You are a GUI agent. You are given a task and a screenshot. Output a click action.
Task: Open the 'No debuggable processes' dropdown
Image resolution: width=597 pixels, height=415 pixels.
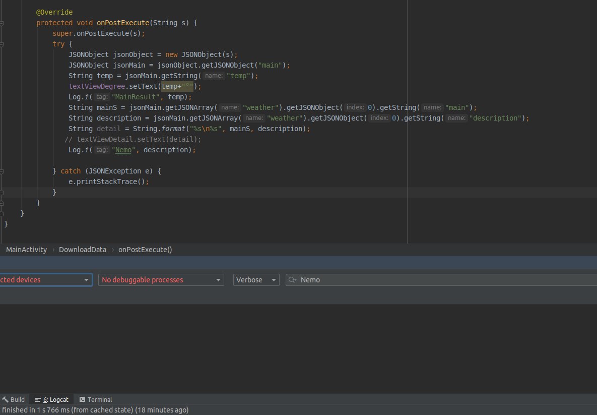pyautogui.click(x=161, y=280)
